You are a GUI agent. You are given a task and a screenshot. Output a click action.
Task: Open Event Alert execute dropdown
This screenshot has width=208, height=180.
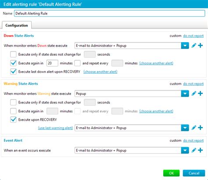[x=185, y=150]
